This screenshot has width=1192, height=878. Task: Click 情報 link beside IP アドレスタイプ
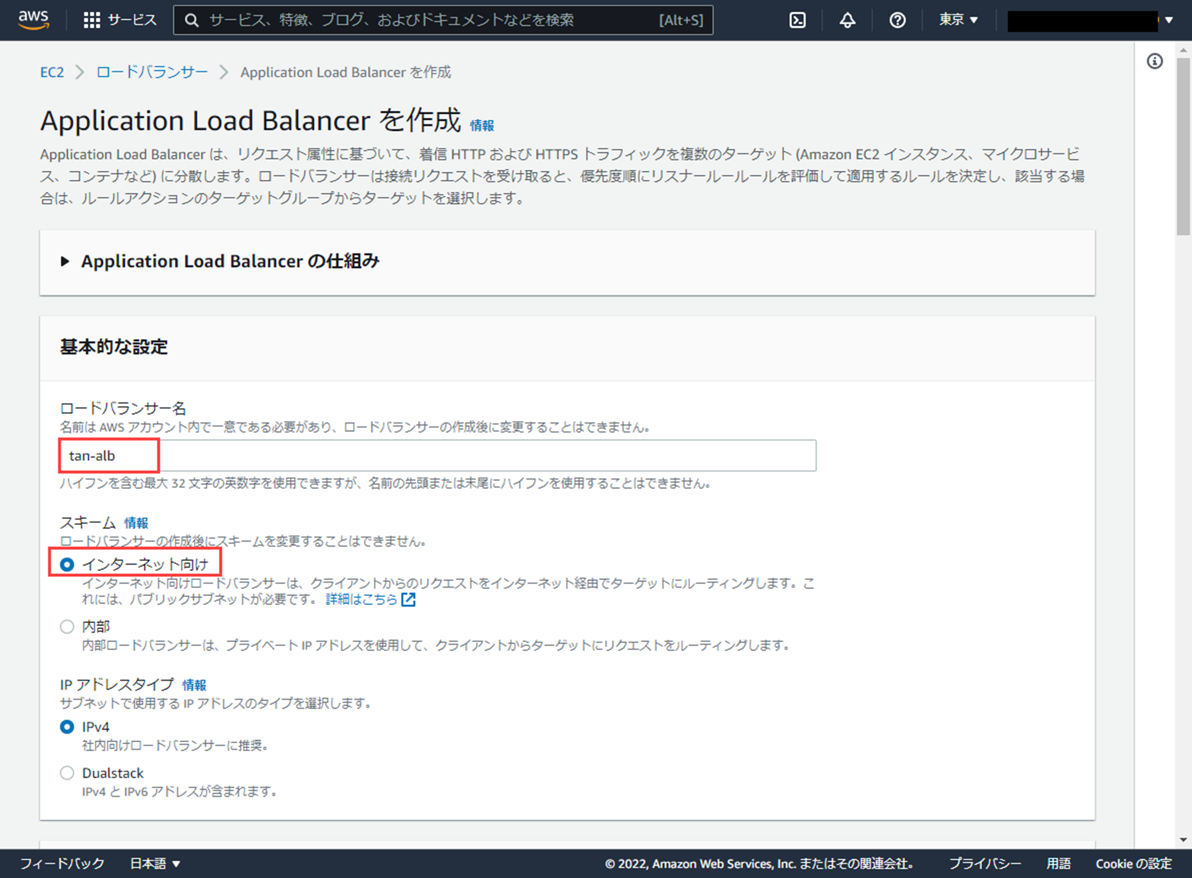[x=194, y=685]
